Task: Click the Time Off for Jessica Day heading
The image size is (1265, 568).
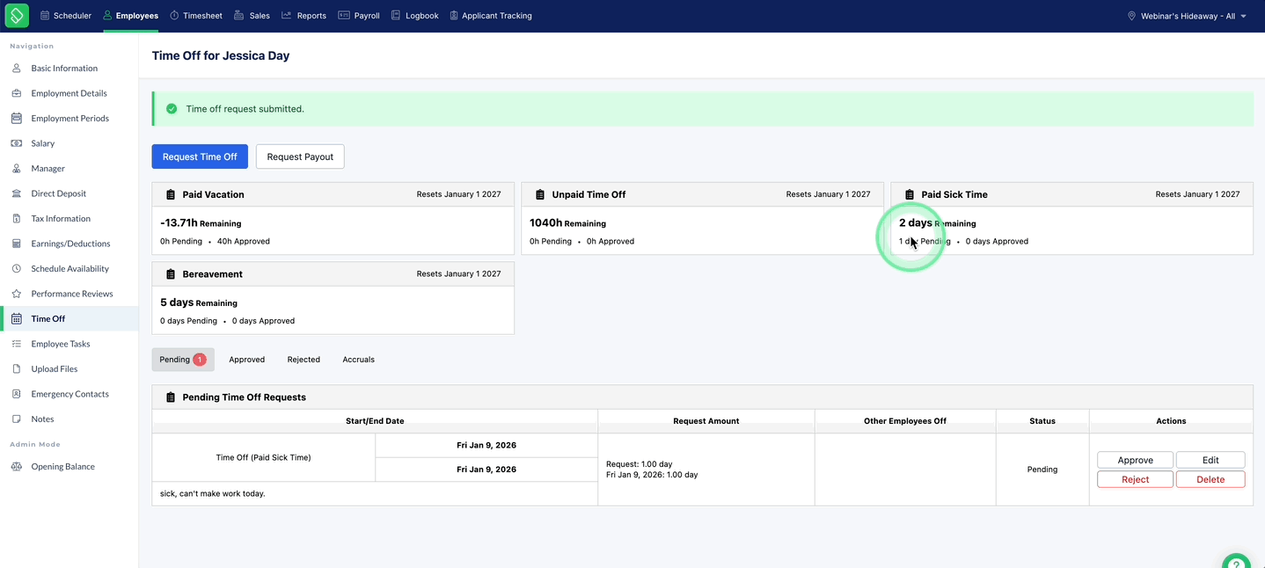Action: tap(221, 55)
